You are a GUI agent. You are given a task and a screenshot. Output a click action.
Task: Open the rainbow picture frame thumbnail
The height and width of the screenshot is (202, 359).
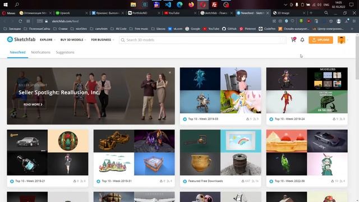click(241, 141)
